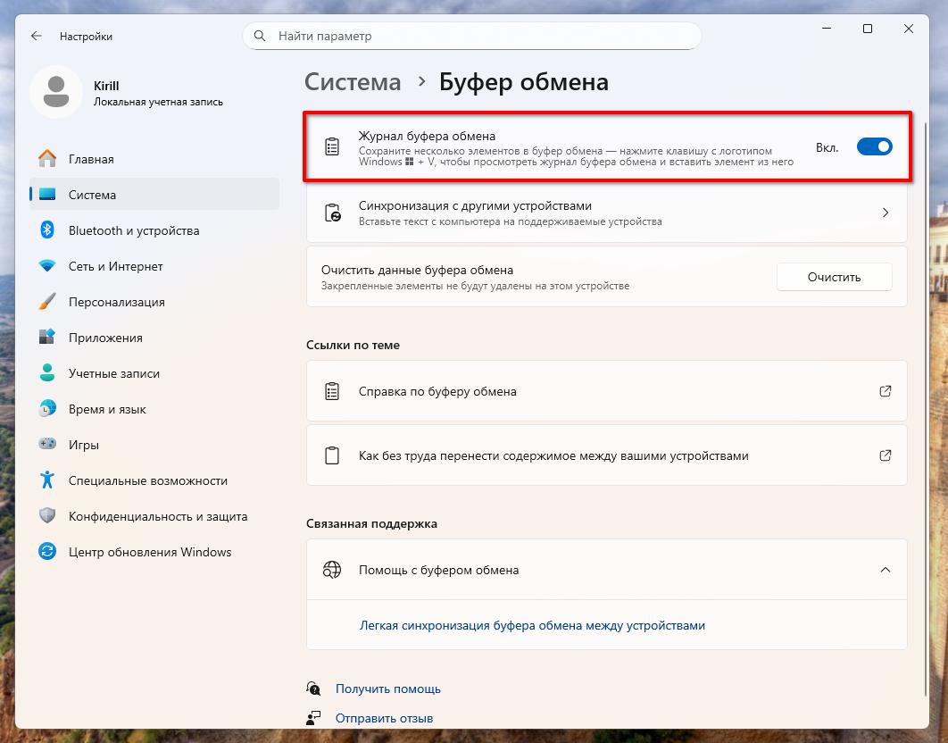The width and height of the screenshot is (948, 743).
Task: Click the Приложения icon in sidebar
Action: pos(48,338)
